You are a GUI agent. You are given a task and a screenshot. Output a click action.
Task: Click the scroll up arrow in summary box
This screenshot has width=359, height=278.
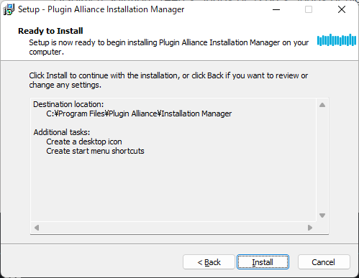click(322, 105)
